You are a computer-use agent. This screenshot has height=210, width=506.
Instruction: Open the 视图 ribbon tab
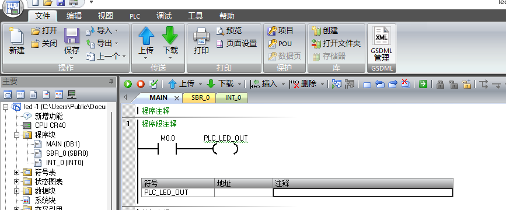[106, 16]
